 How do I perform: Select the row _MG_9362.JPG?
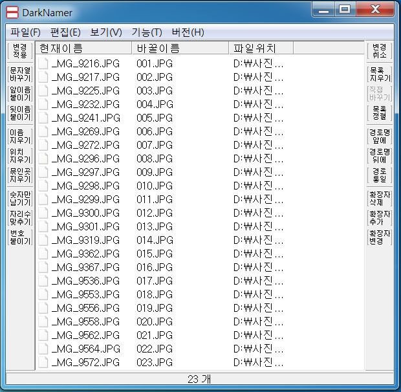165,254
